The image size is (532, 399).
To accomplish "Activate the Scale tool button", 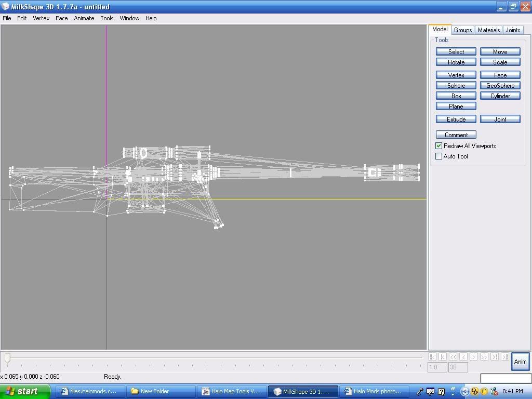I will tap(500, 62).
